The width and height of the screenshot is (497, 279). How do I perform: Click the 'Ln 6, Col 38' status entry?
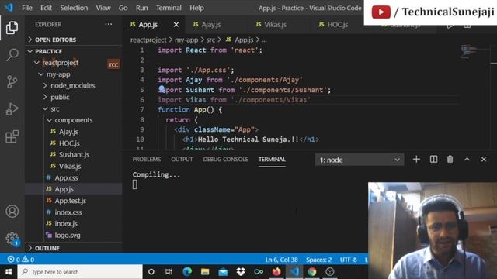(281, 260)
